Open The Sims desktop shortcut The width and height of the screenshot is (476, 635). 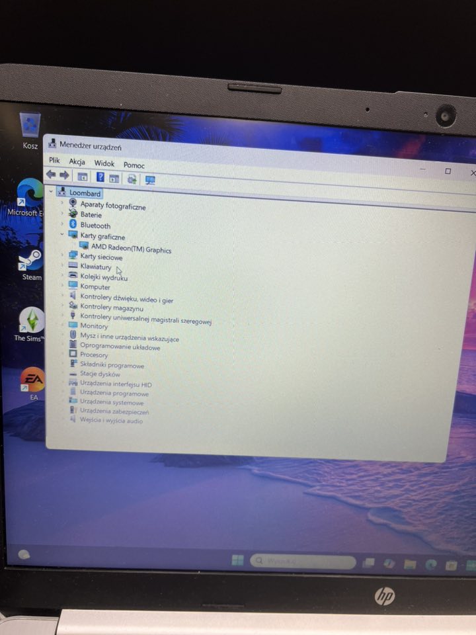(x=31, y=321)
